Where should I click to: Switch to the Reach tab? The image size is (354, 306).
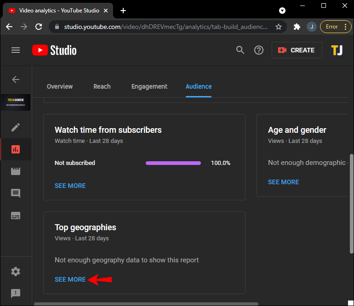102,86
